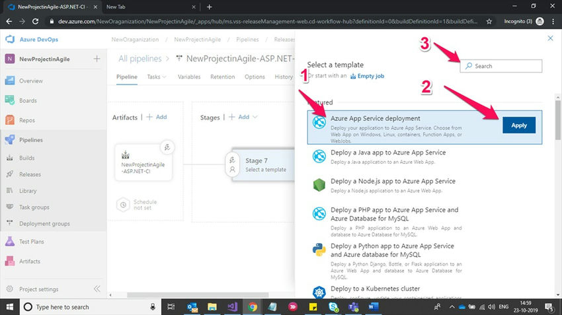562x315 pixels.
Task: Click the plus icon next to NewProjectinAgile
Action: 97,59
